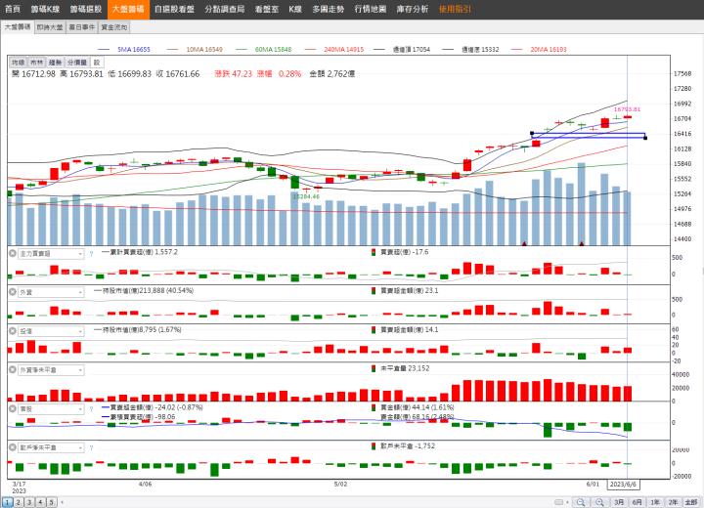
Task: Open the 主力買賣超 indicator dropdown
Action: (80, 253)
